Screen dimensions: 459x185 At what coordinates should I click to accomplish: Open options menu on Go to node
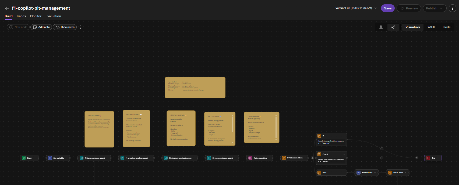click(x=406, y=173)
